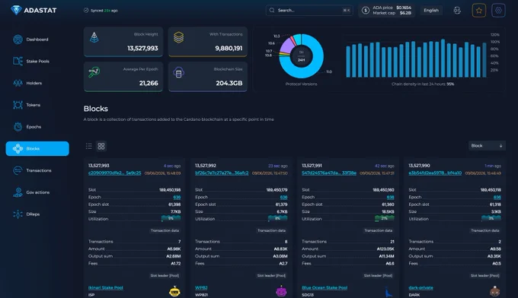Open the Dashboard sidebar icon
This screenshot has width=518, height=298.
18,40
